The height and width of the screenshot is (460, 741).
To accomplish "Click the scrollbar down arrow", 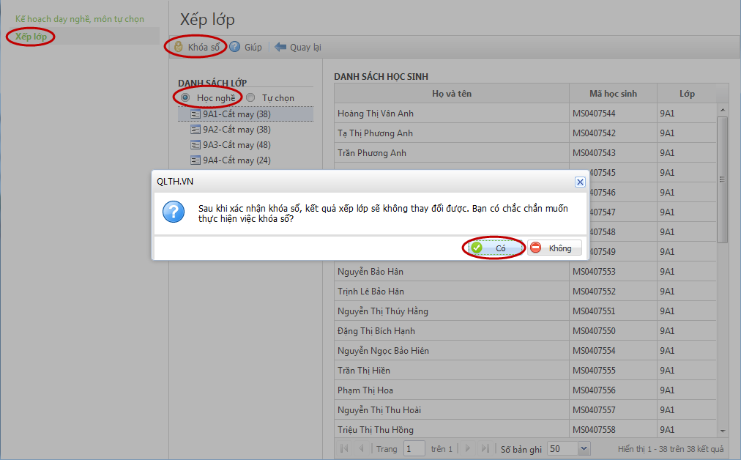I will pyautogui.click(x=723, y=431).
